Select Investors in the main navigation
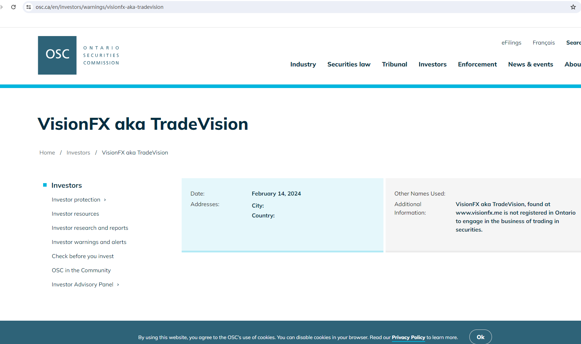The width and height of the screenshot is (581, 344). point(432,64)
